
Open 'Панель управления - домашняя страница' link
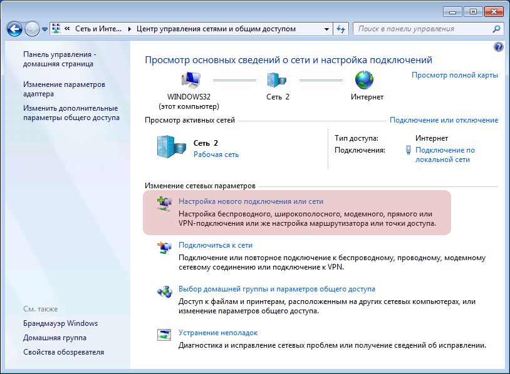[60, 59]
